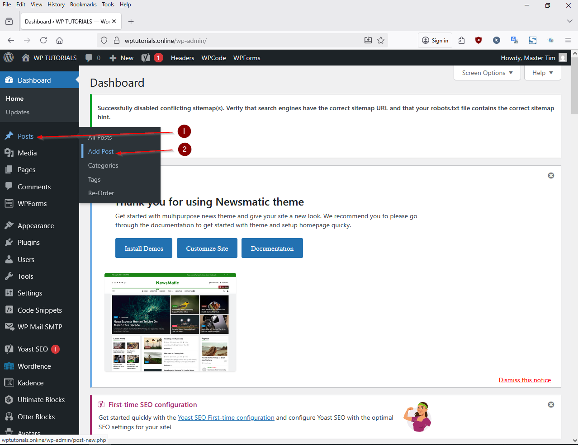Viewport: 578px width, 445px height.
Task: Click the browser home icon
Action: point(59,40)
